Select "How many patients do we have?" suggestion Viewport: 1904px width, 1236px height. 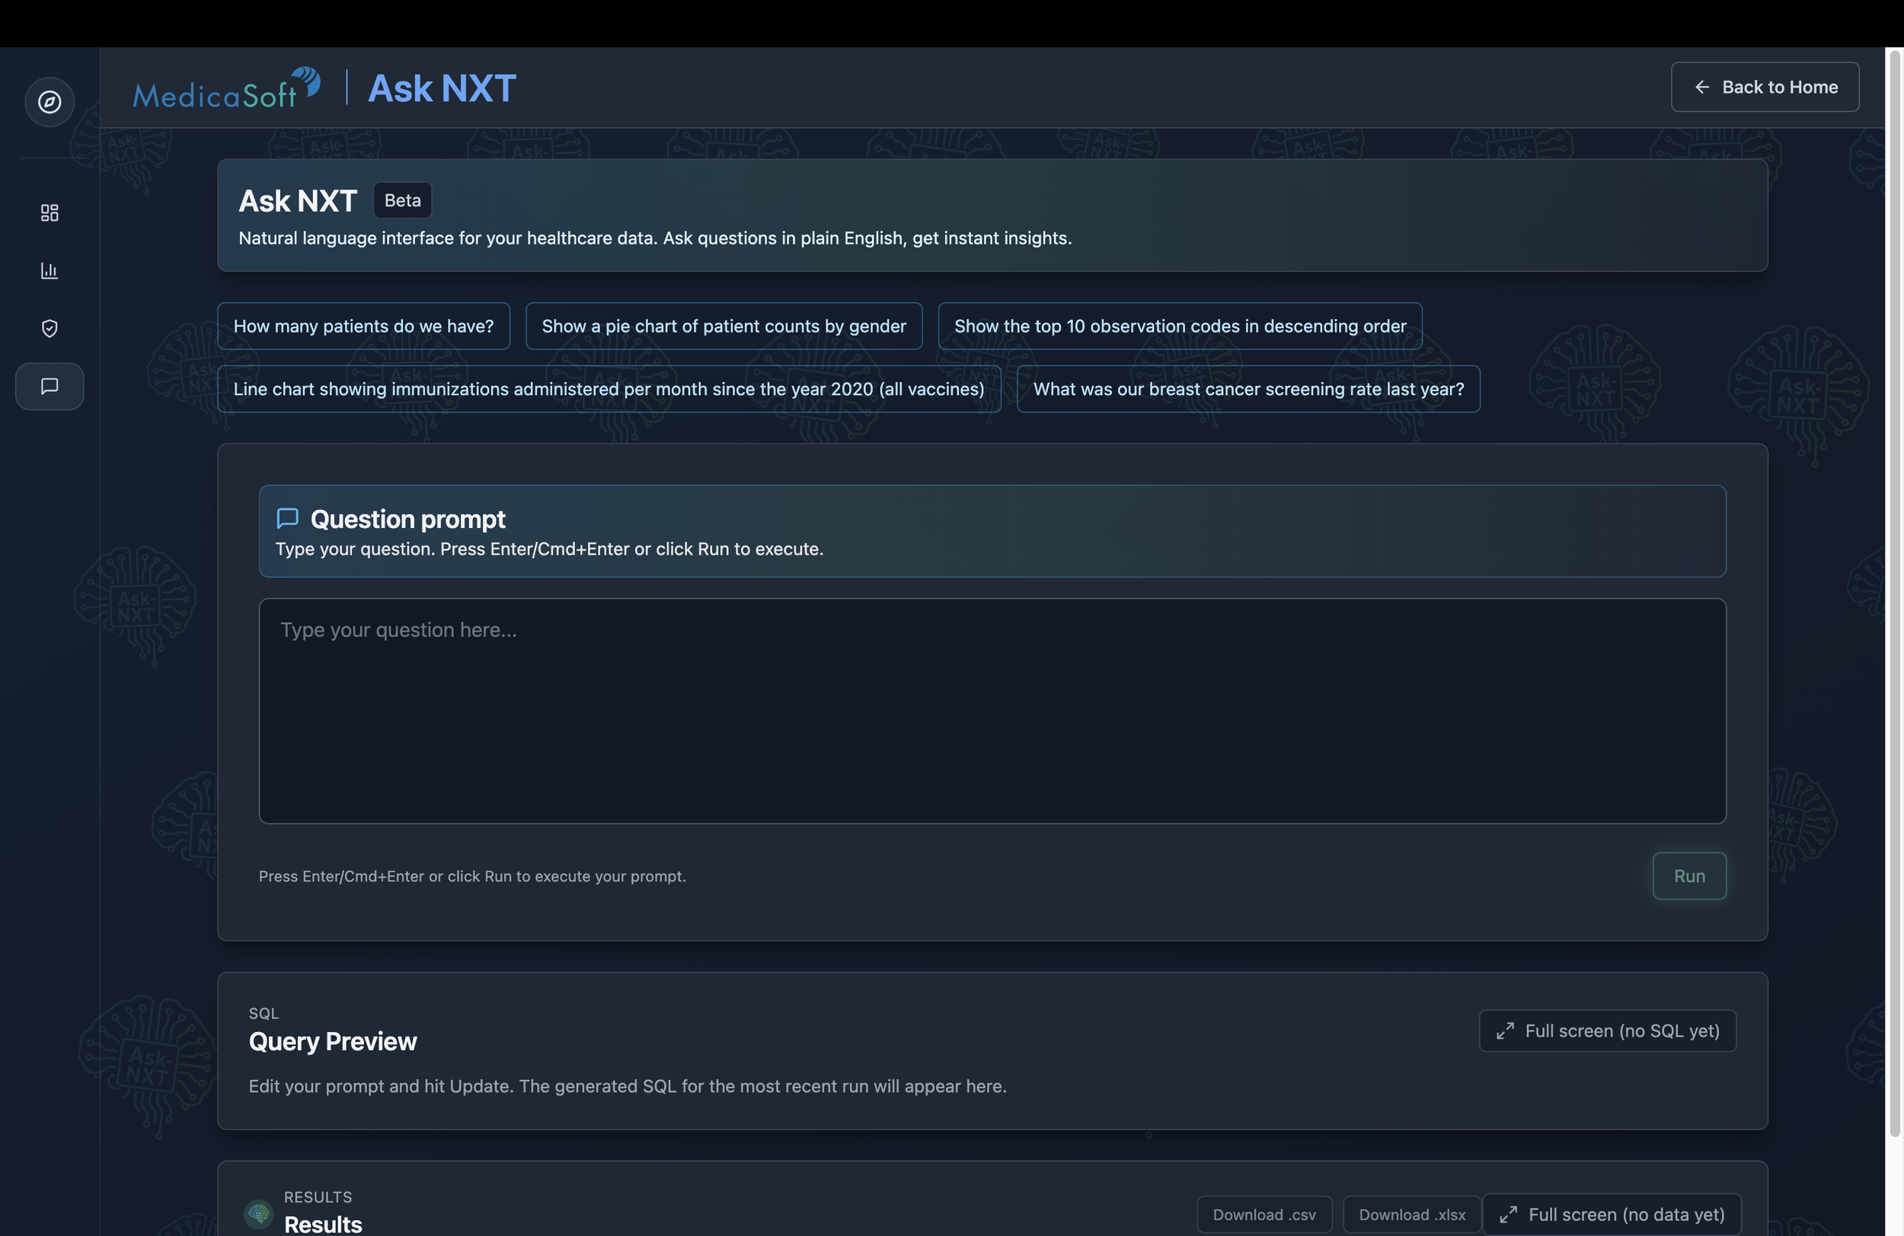(x=363, y=327)
